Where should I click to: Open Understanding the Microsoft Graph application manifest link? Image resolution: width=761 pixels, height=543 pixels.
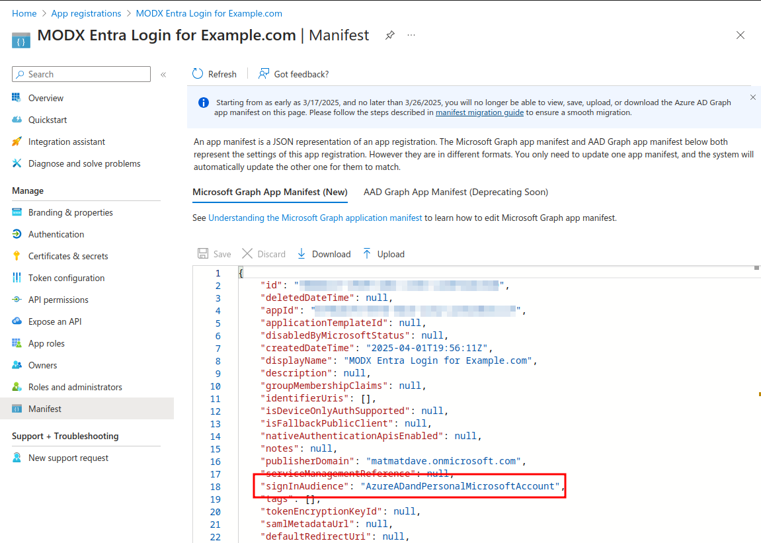click(315, 218)
